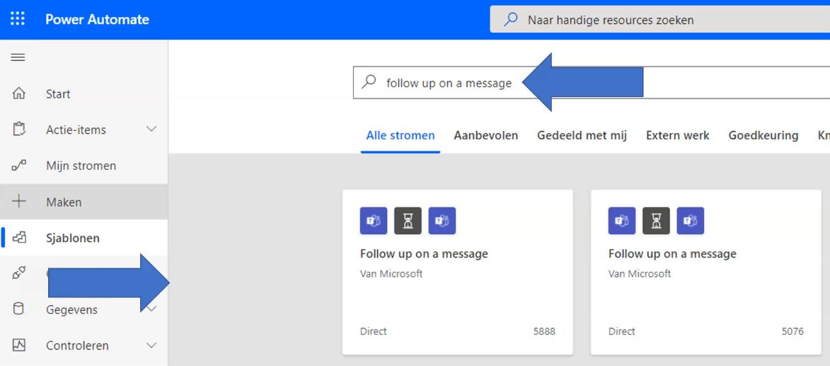
Task: Expand the Controleren chevron
Action: (x=151, y=345)
